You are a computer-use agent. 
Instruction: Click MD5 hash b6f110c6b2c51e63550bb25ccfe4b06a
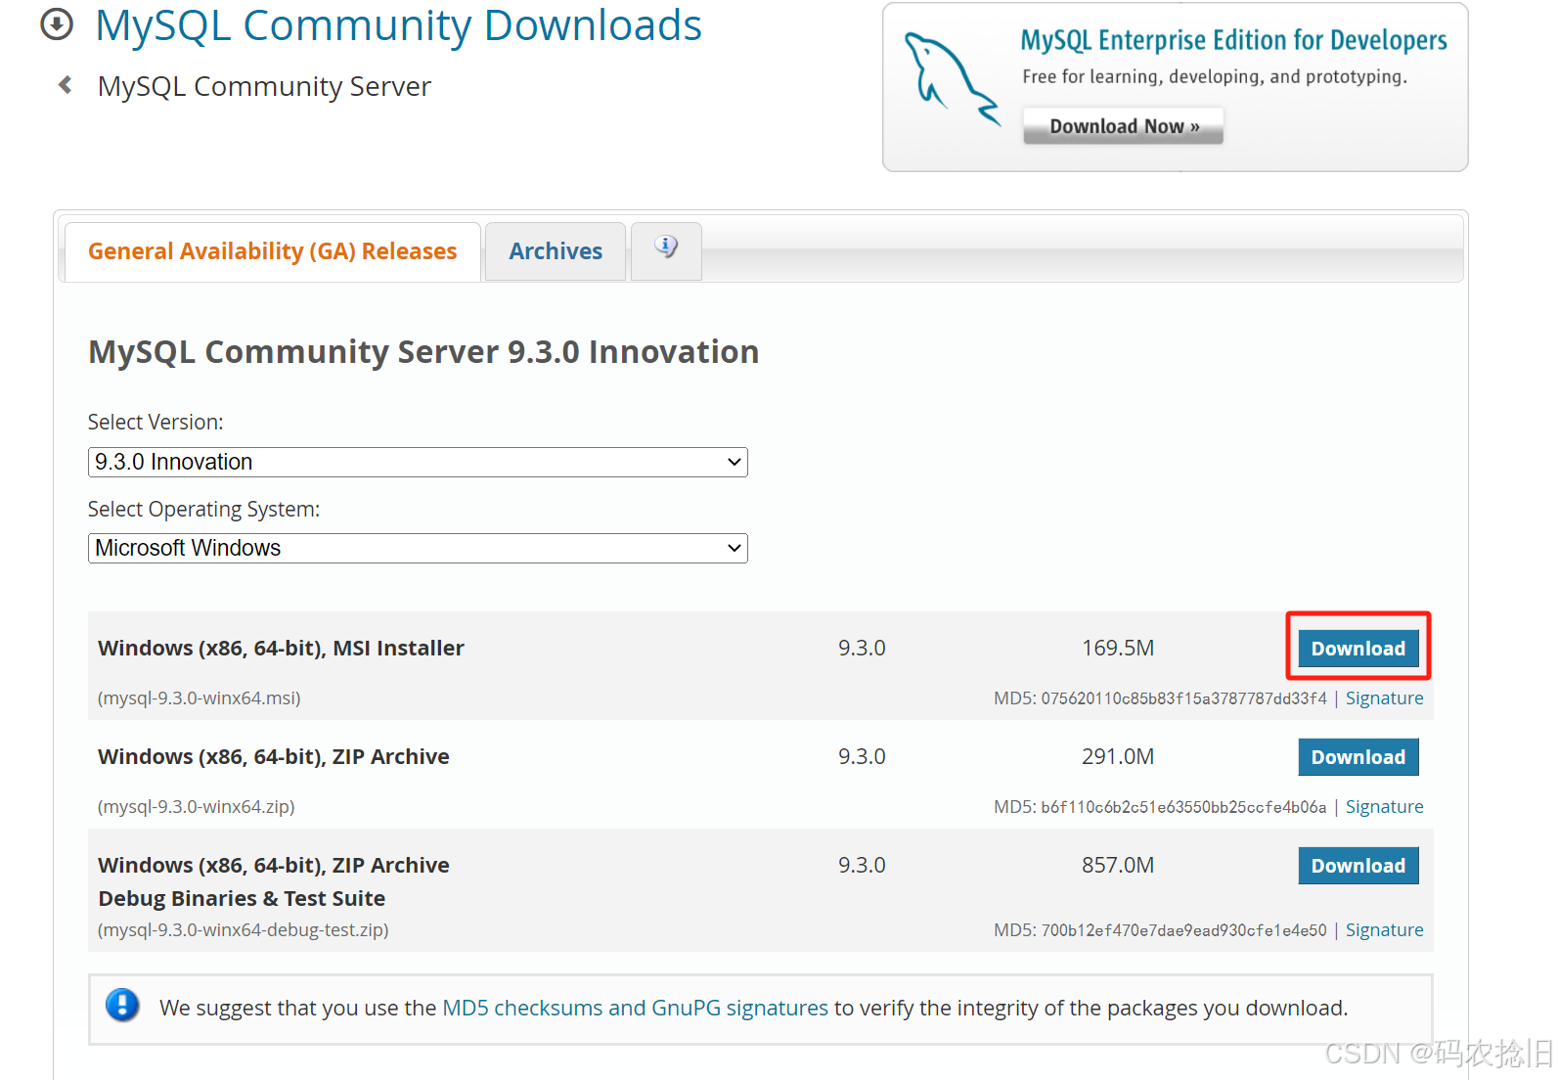tap(1183, 807)
